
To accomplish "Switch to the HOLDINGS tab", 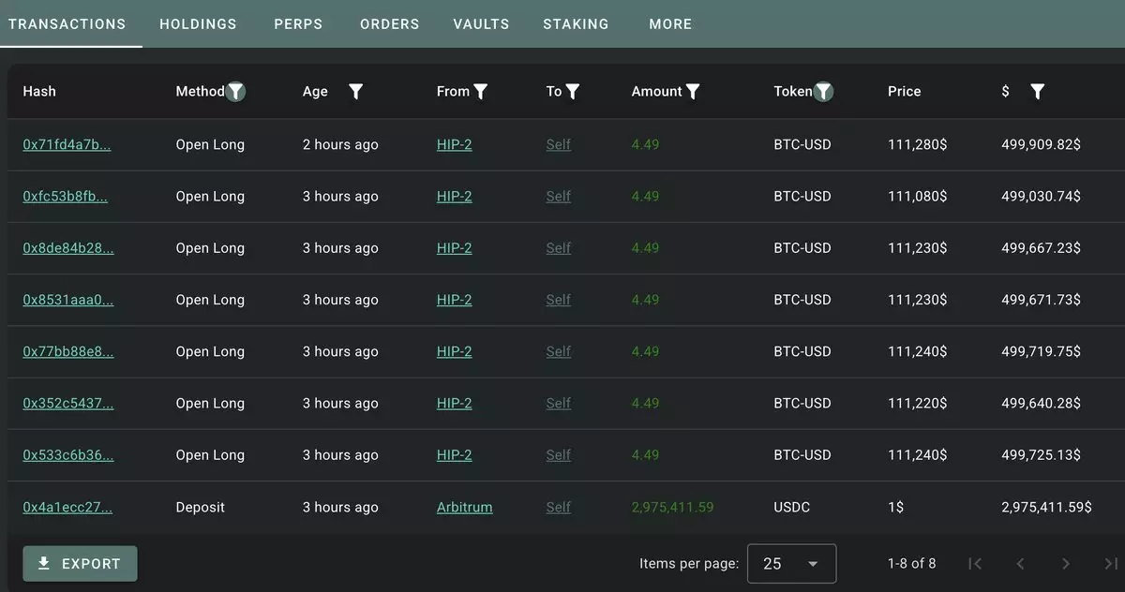I will (x=198, y=23).
